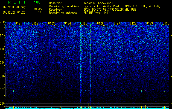Click the 0.6 kHz axis label
The width and height of the screenshot is (172, 109).
click(2, 104)
